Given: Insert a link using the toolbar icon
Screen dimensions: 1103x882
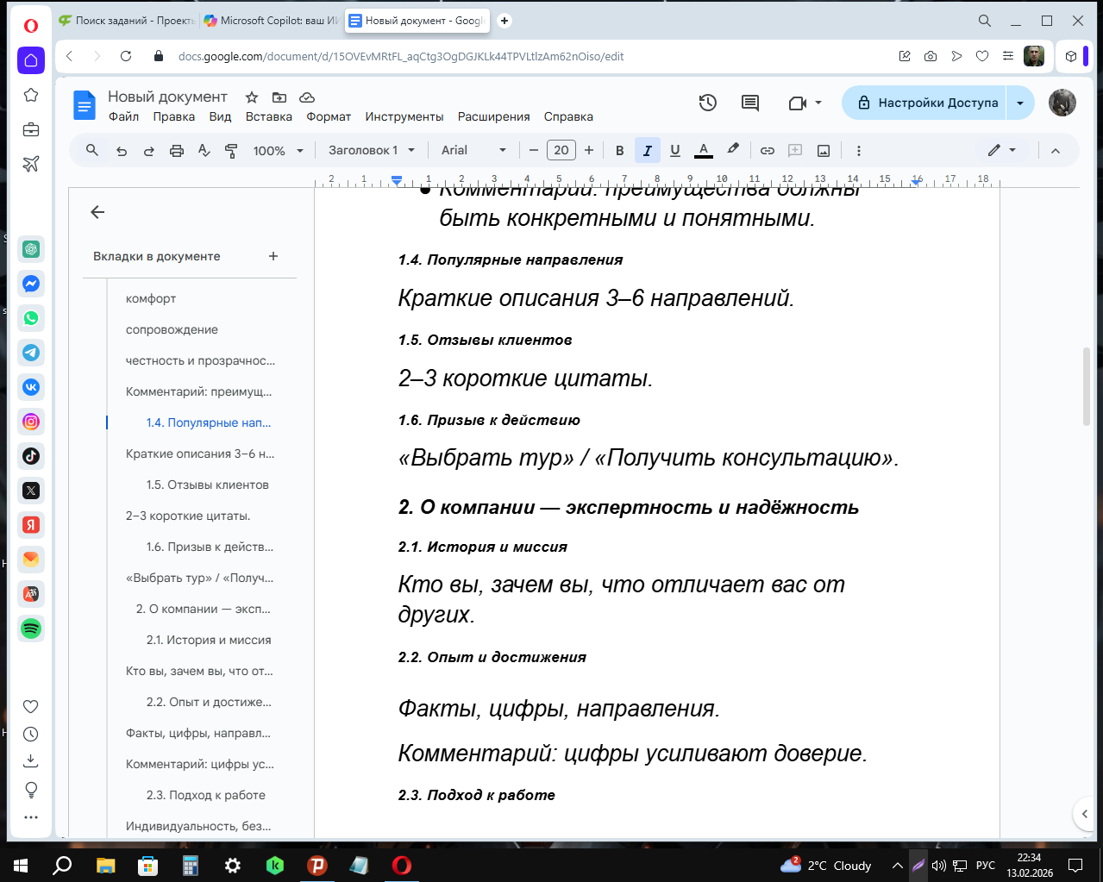Looking at the screenshot, I should [x=767, y=150].
